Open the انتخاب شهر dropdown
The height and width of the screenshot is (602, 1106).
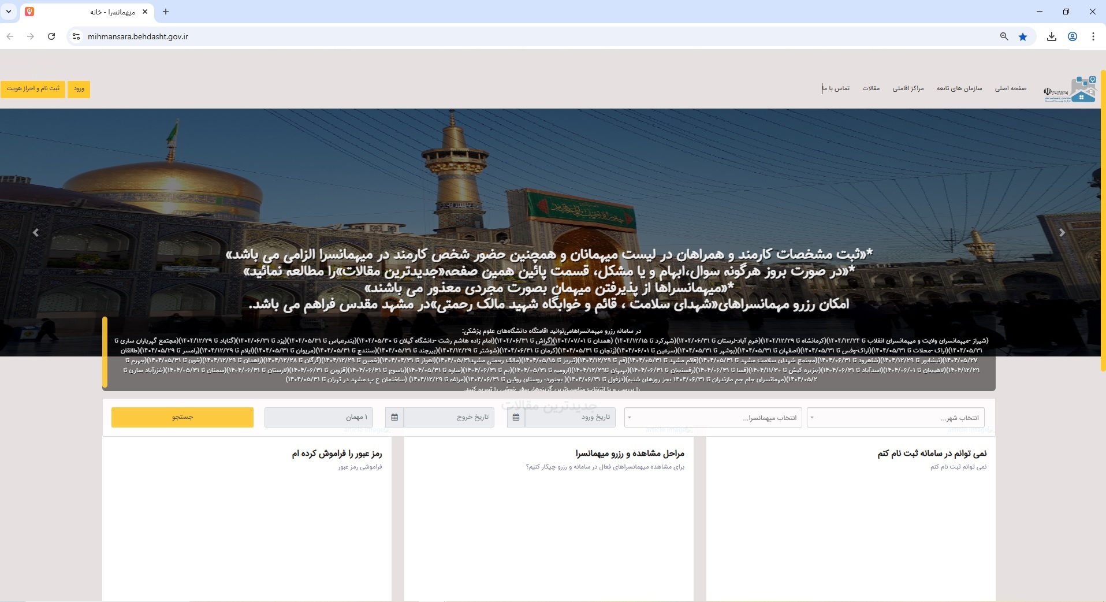coord(896,417)
